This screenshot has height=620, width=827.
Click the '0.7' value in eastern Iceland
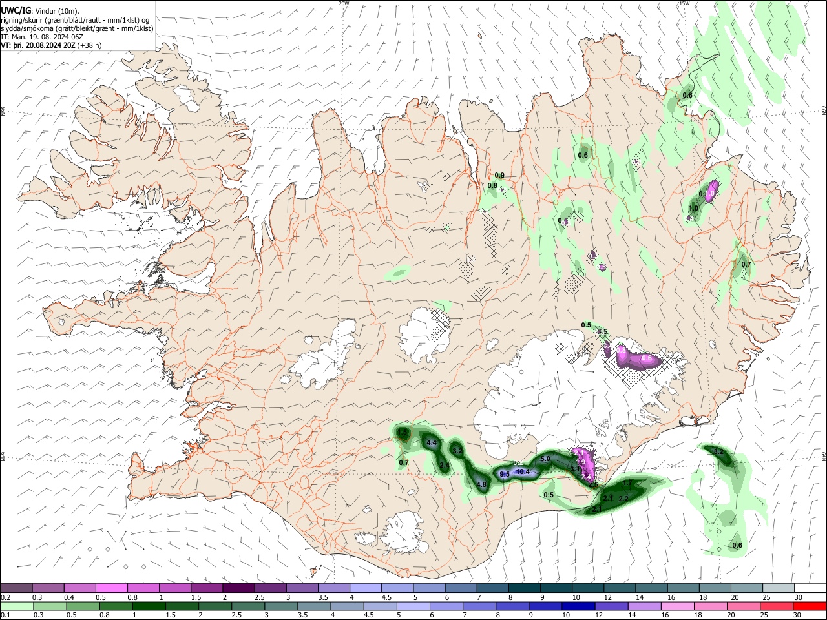click(746, 264)
